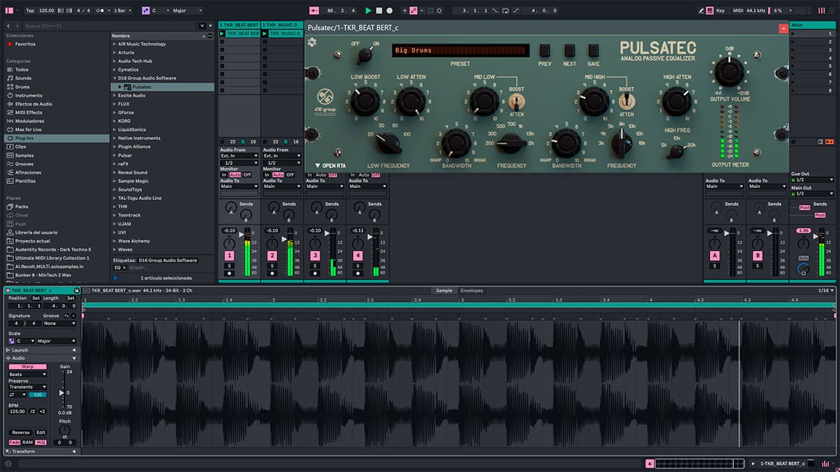The width and height of the screenshot is (840, 472).
Task: Click the PREV preset button
Action: tap(545, 50)
